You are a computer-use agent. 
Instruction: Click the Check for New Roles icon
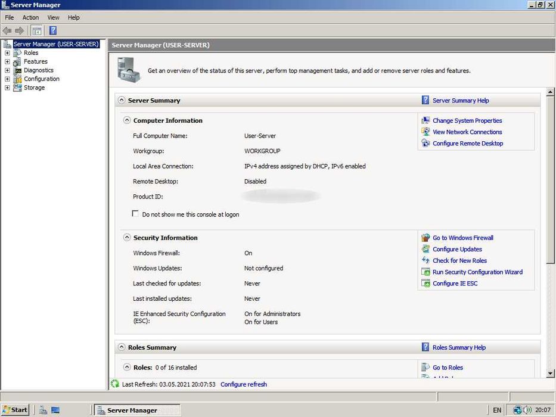tap(425, 261)
